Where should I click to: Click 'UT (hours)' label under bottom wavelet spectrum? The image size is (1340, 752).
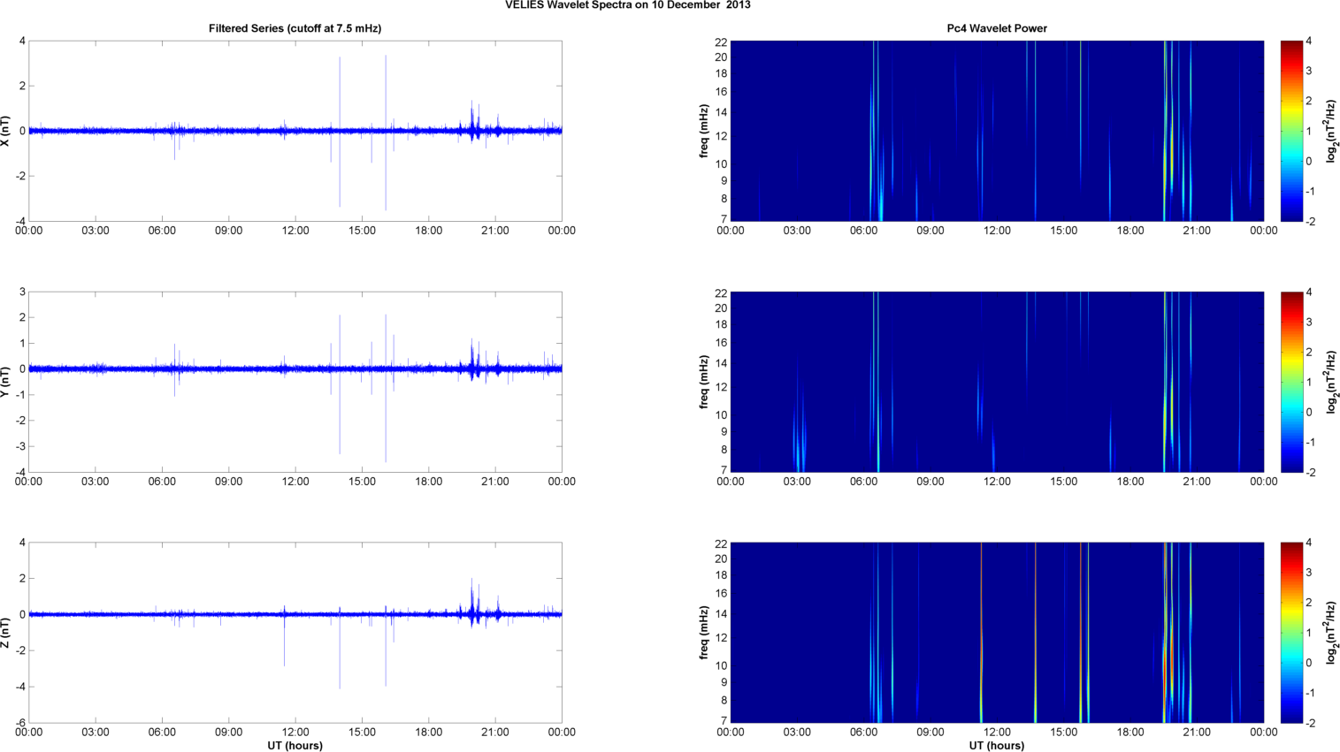pos(996,746)
